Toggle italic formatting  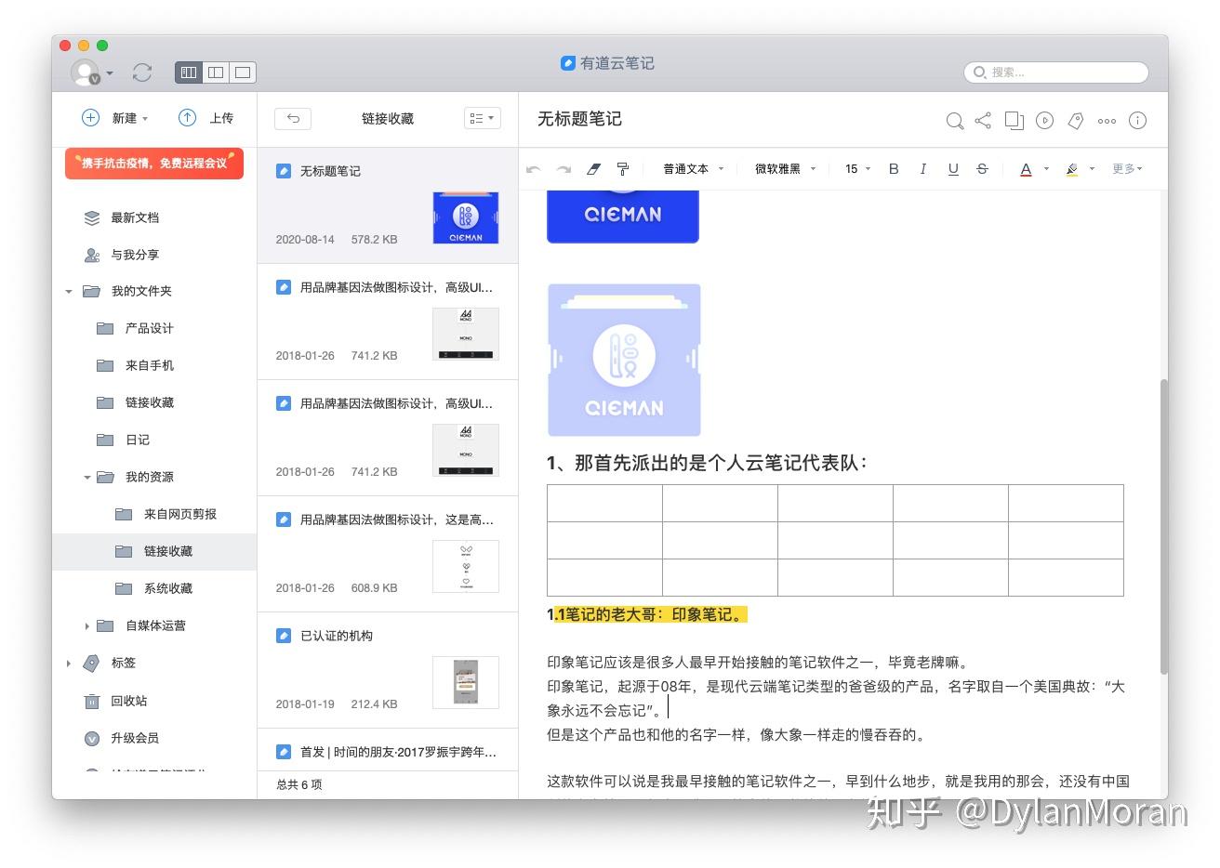(x=922, y=169)
